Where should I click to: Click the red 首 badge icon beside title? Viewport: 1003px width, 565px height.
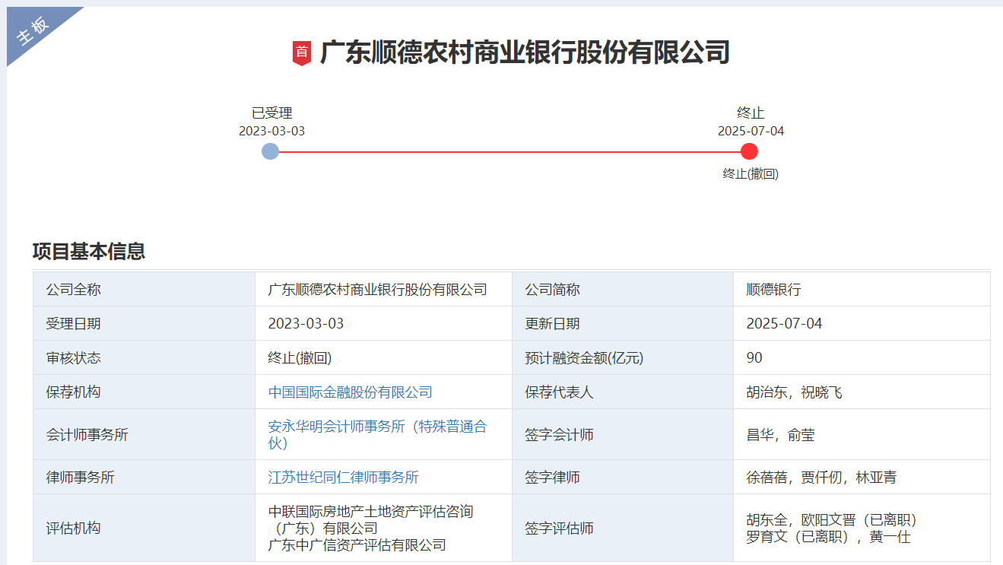(x=302, y=52)
